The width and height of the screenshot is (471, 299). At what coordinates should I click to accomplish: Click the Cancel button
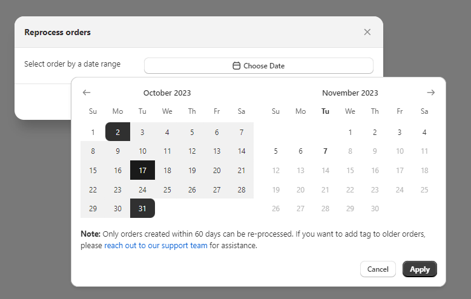(x=378, y=269)
